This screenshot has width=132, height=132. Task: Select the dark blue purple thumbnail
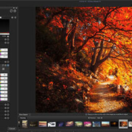click(x=60, y=124)
